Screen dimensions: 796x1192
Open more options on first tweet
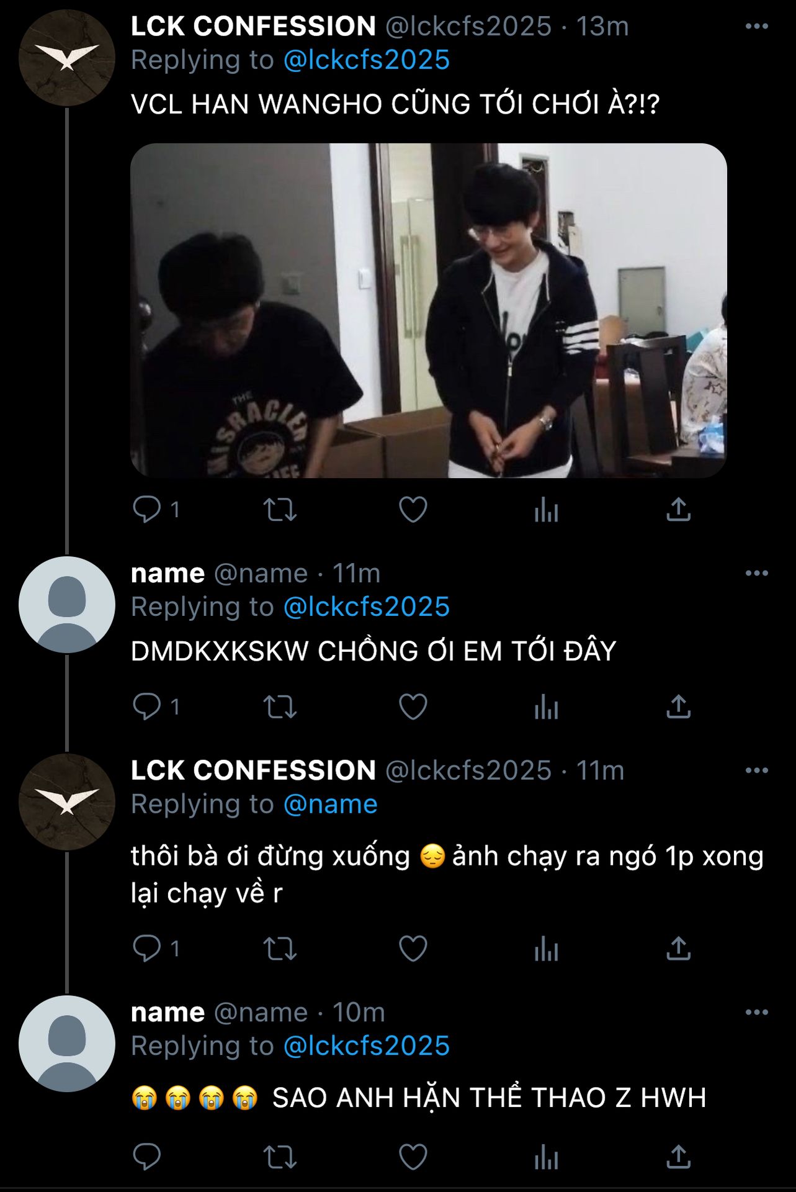[756, 26]
